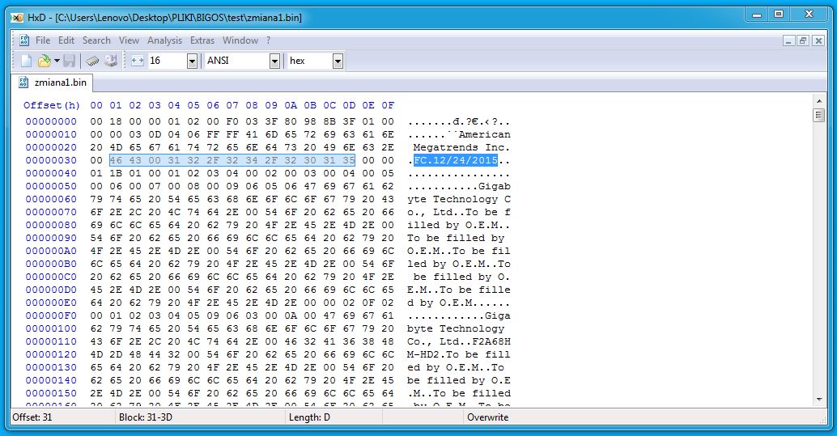837x436 pixels.
Task: Click the decoded text 'Co., Ltd..F2A68H'
Action: (x=458, y=341)
